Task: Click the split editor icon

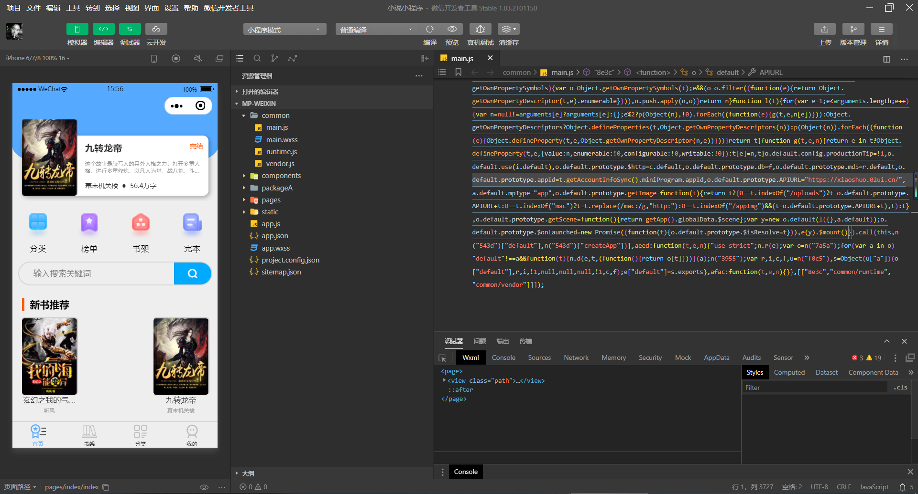Action: click(x=887, y=59)
